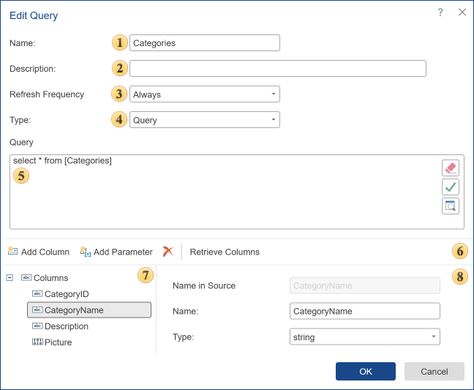Open the query Type dropdown

pyautogui.click(x=204, y=120)
